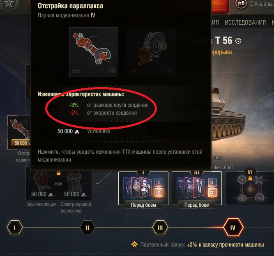The image size is (274, 256).
Task: Select the alternate paired modernization gear icon
Action: 151,52
